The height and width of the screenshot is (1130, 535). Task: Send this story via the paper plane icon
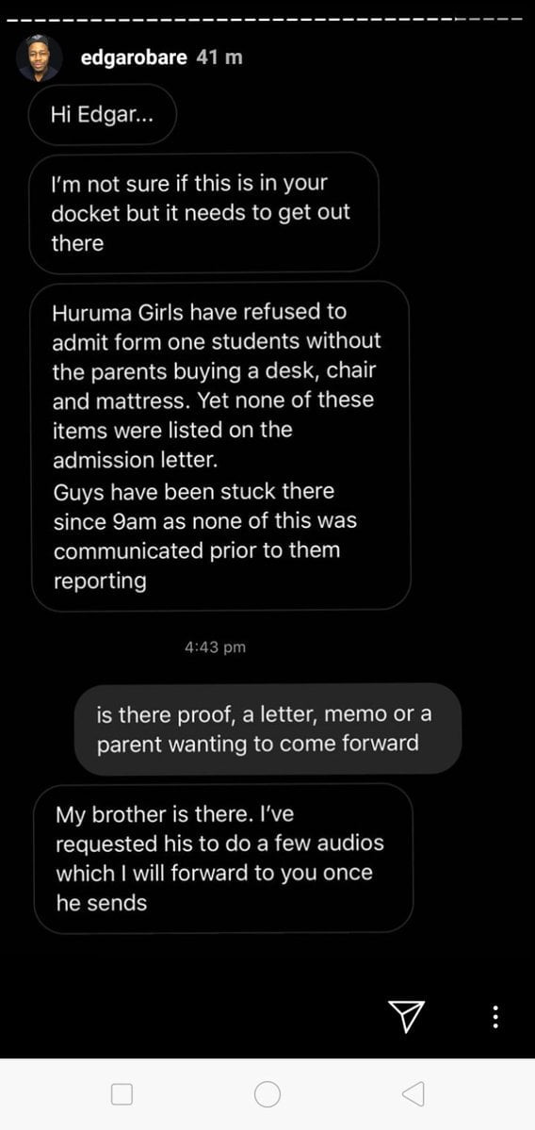406,1015
